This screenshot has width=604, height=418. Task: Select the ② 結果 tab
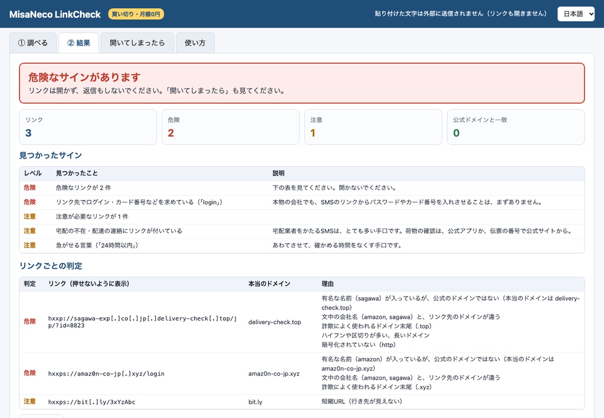pos(78,42)
